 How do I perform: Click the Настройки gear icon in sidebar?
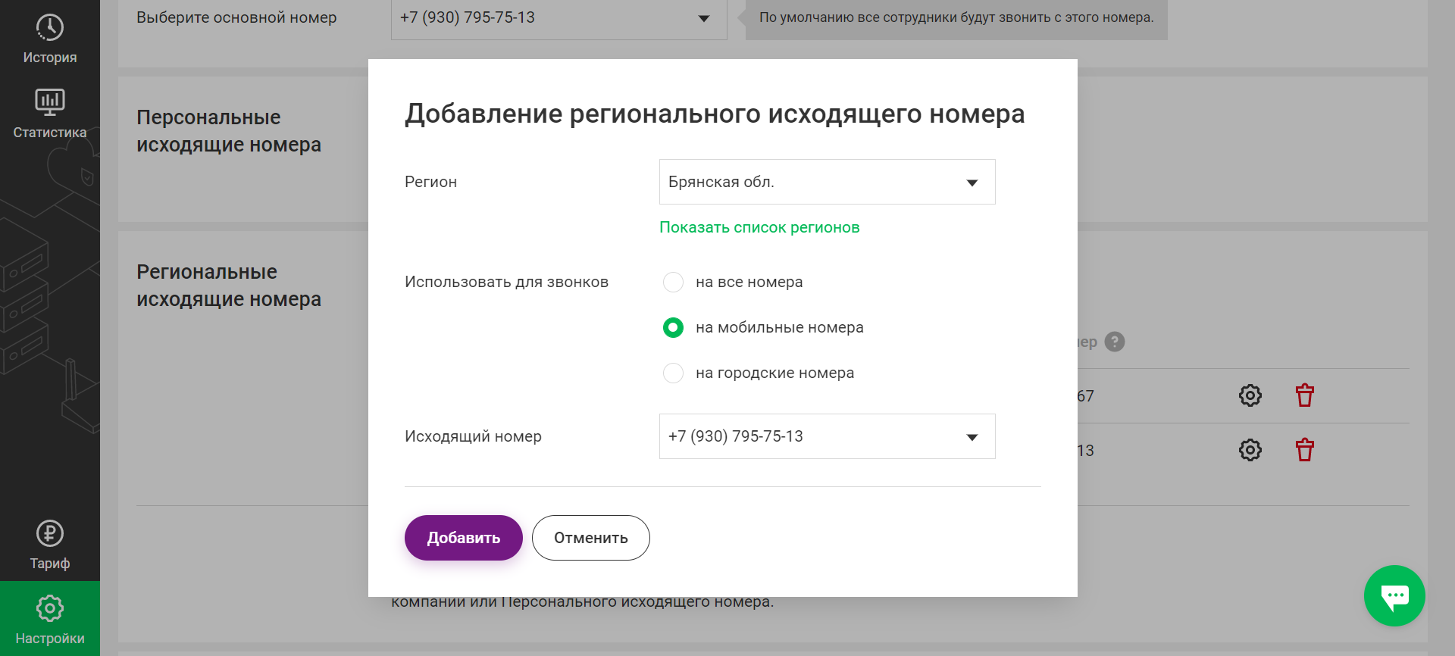click(x=50, y=608)
